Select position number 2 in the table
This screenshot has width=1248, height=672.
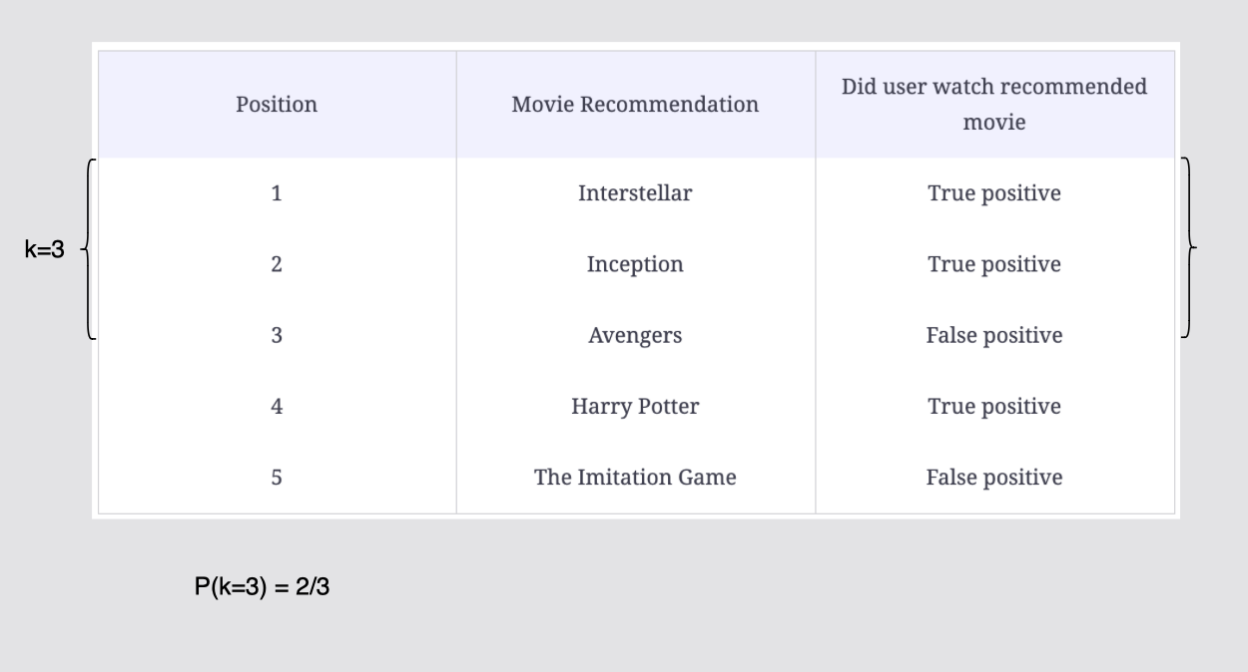[277, 264]
